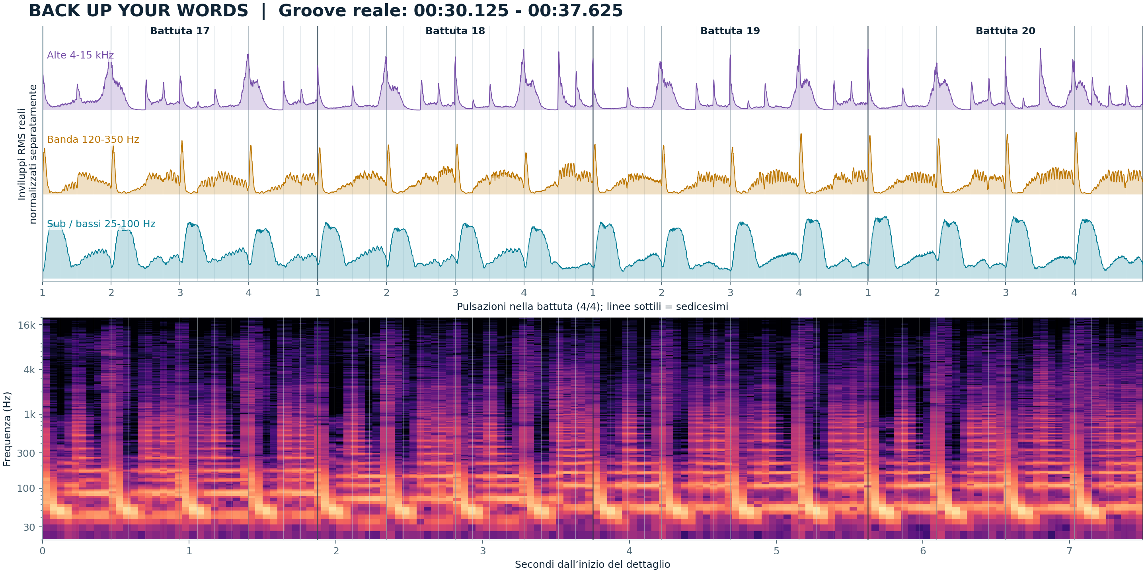Click the "4k" frequency tick label
1146x573 pixels.
click(x=29, y=370)
